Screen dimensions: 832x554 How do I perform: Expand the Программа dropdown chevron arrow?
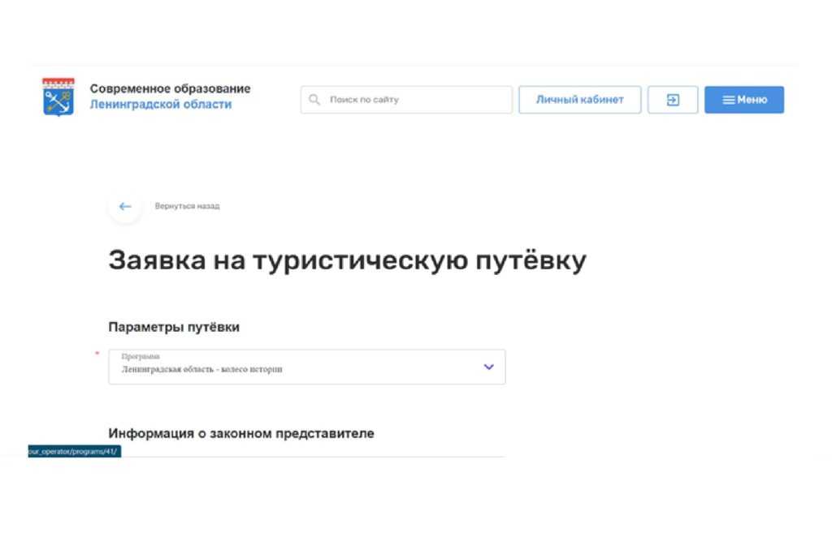pyautogui.click(x=488, y=367)
